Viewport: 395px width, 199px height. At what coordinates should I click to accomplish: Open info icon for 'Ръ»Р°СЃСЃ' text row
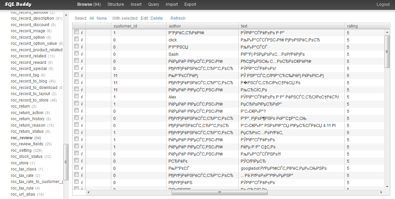click(x=82, y=47)
